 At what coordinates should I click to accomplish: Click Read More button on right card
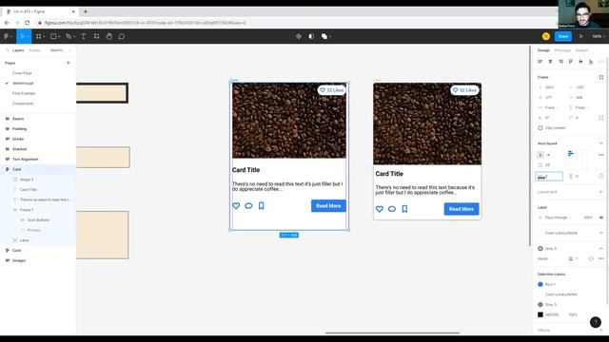[462, 209]
